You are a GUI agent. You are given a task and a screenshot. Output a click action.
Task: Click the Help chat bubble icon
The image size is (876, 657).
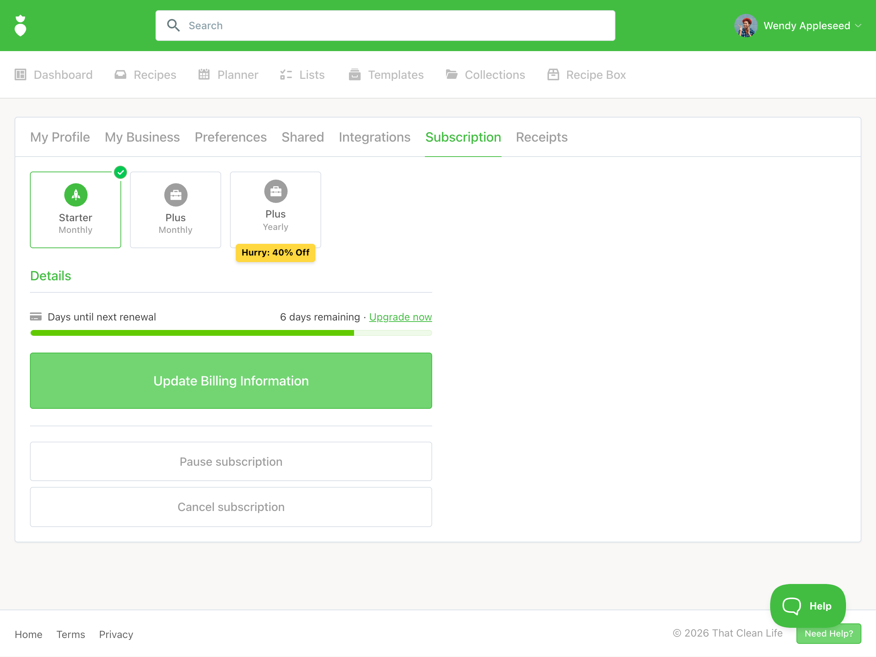click(x=791, y=606)
